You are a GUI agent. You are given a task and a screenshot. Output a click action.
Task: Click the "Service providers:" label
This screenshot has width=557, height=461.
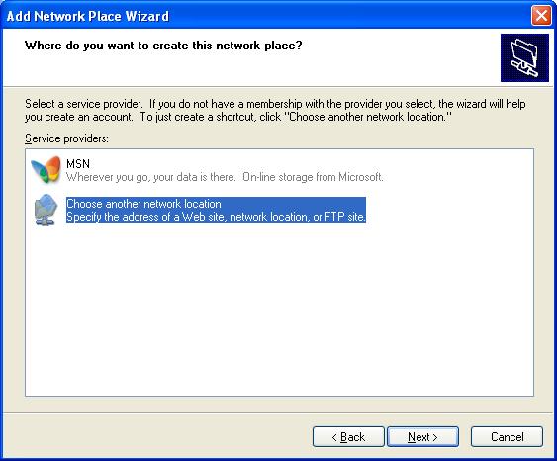coord(66,138)
